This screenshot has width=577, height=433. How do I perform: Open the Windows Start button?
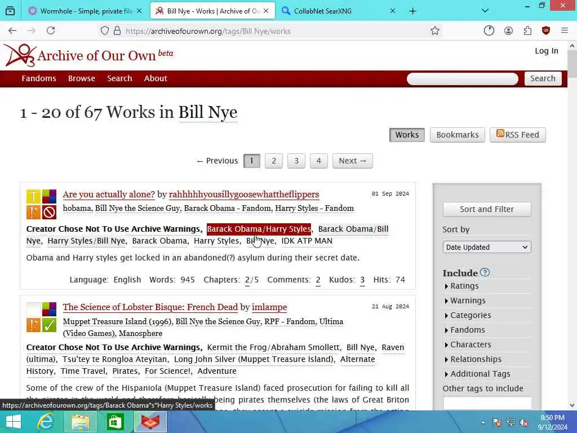[14, 422]
